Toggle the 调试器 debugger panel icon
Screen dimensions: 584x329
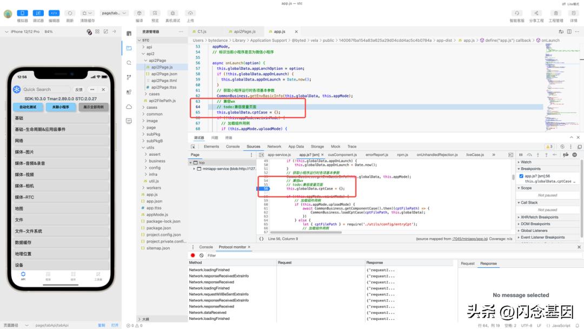(38, 13)
